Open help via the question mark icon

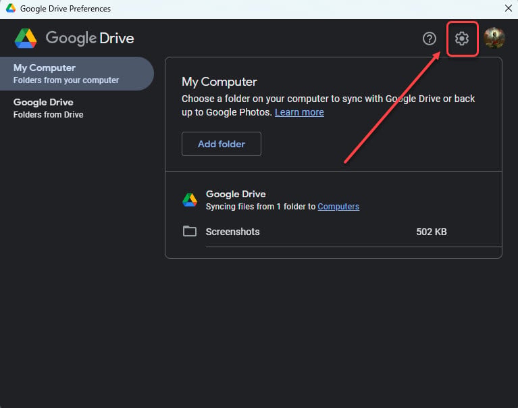pyautogui.click(x=429, y=39)
